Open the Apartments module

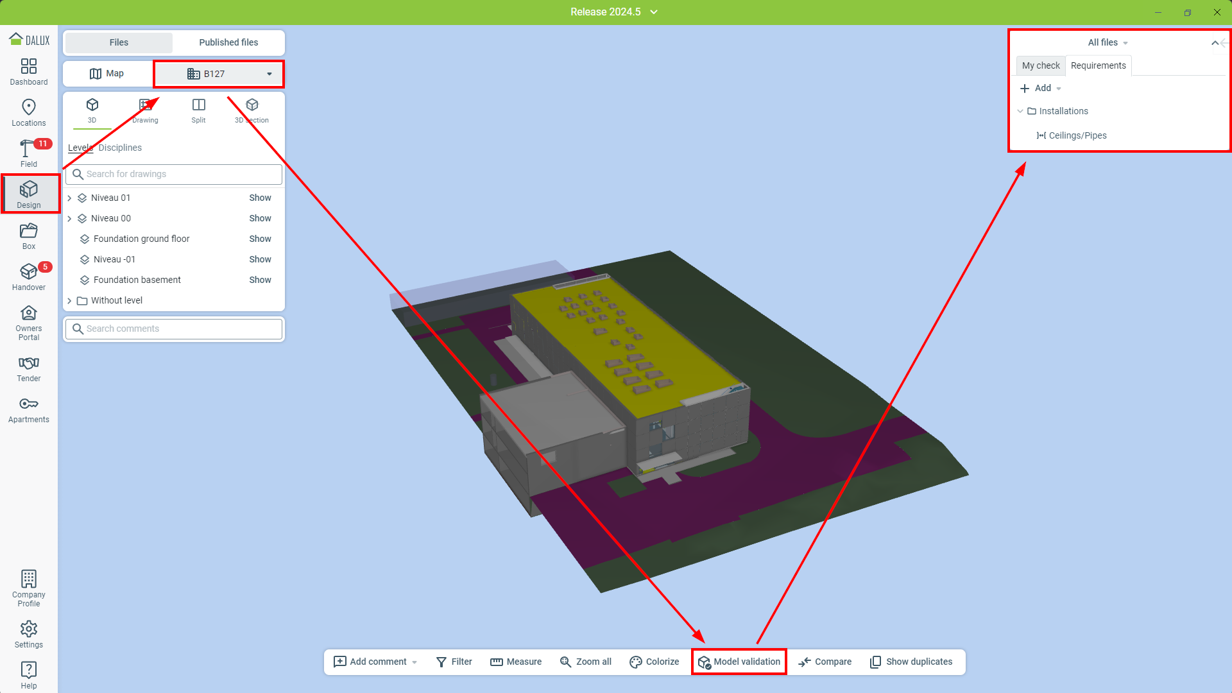29,409
